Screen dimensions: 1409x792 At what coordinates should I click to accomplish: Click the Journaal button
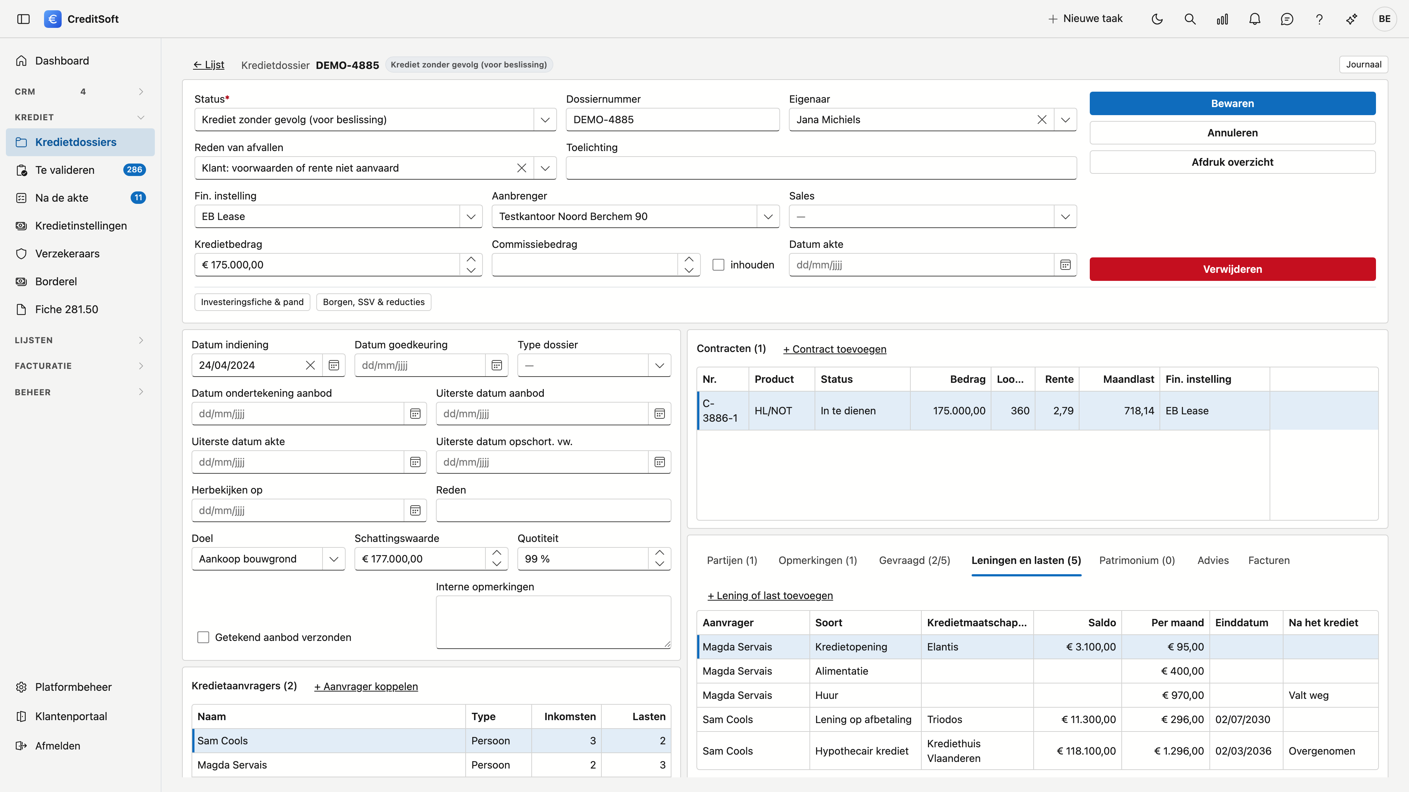[x=1364, y=65]
